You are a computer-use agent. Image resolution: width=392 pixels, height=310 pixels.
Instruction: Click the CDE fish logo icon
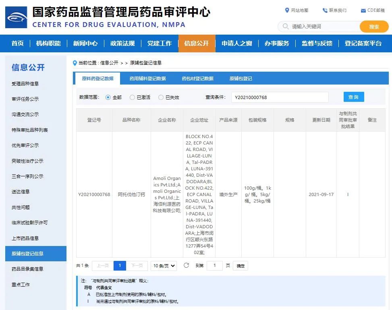[16, 17]
